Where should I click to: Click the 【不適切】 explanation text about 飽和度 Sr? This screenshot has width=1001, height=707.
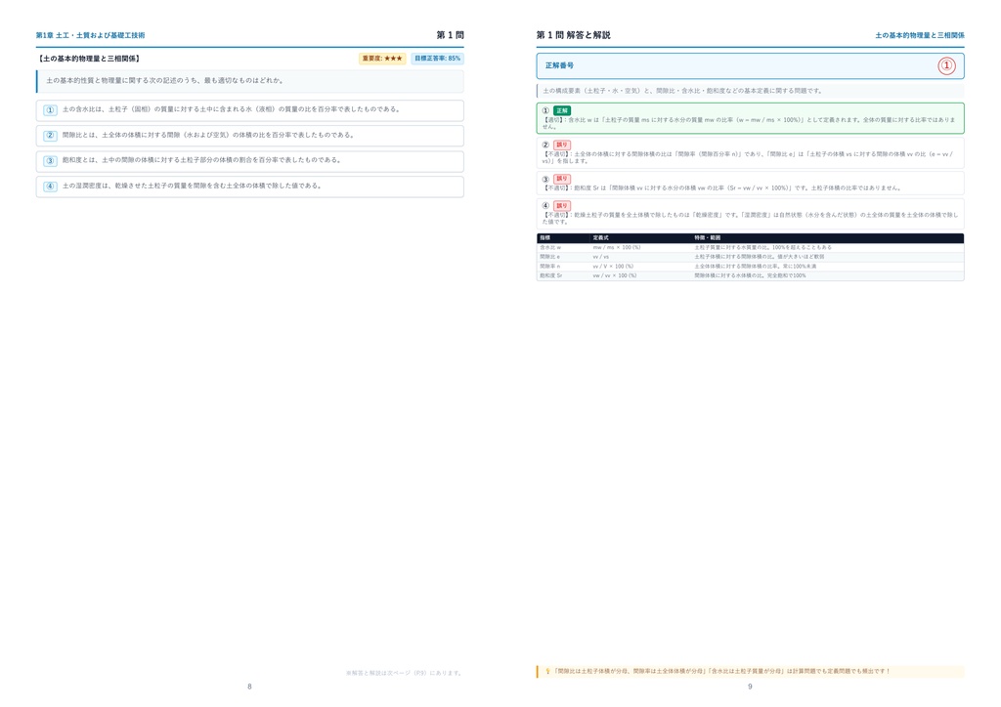722,188
